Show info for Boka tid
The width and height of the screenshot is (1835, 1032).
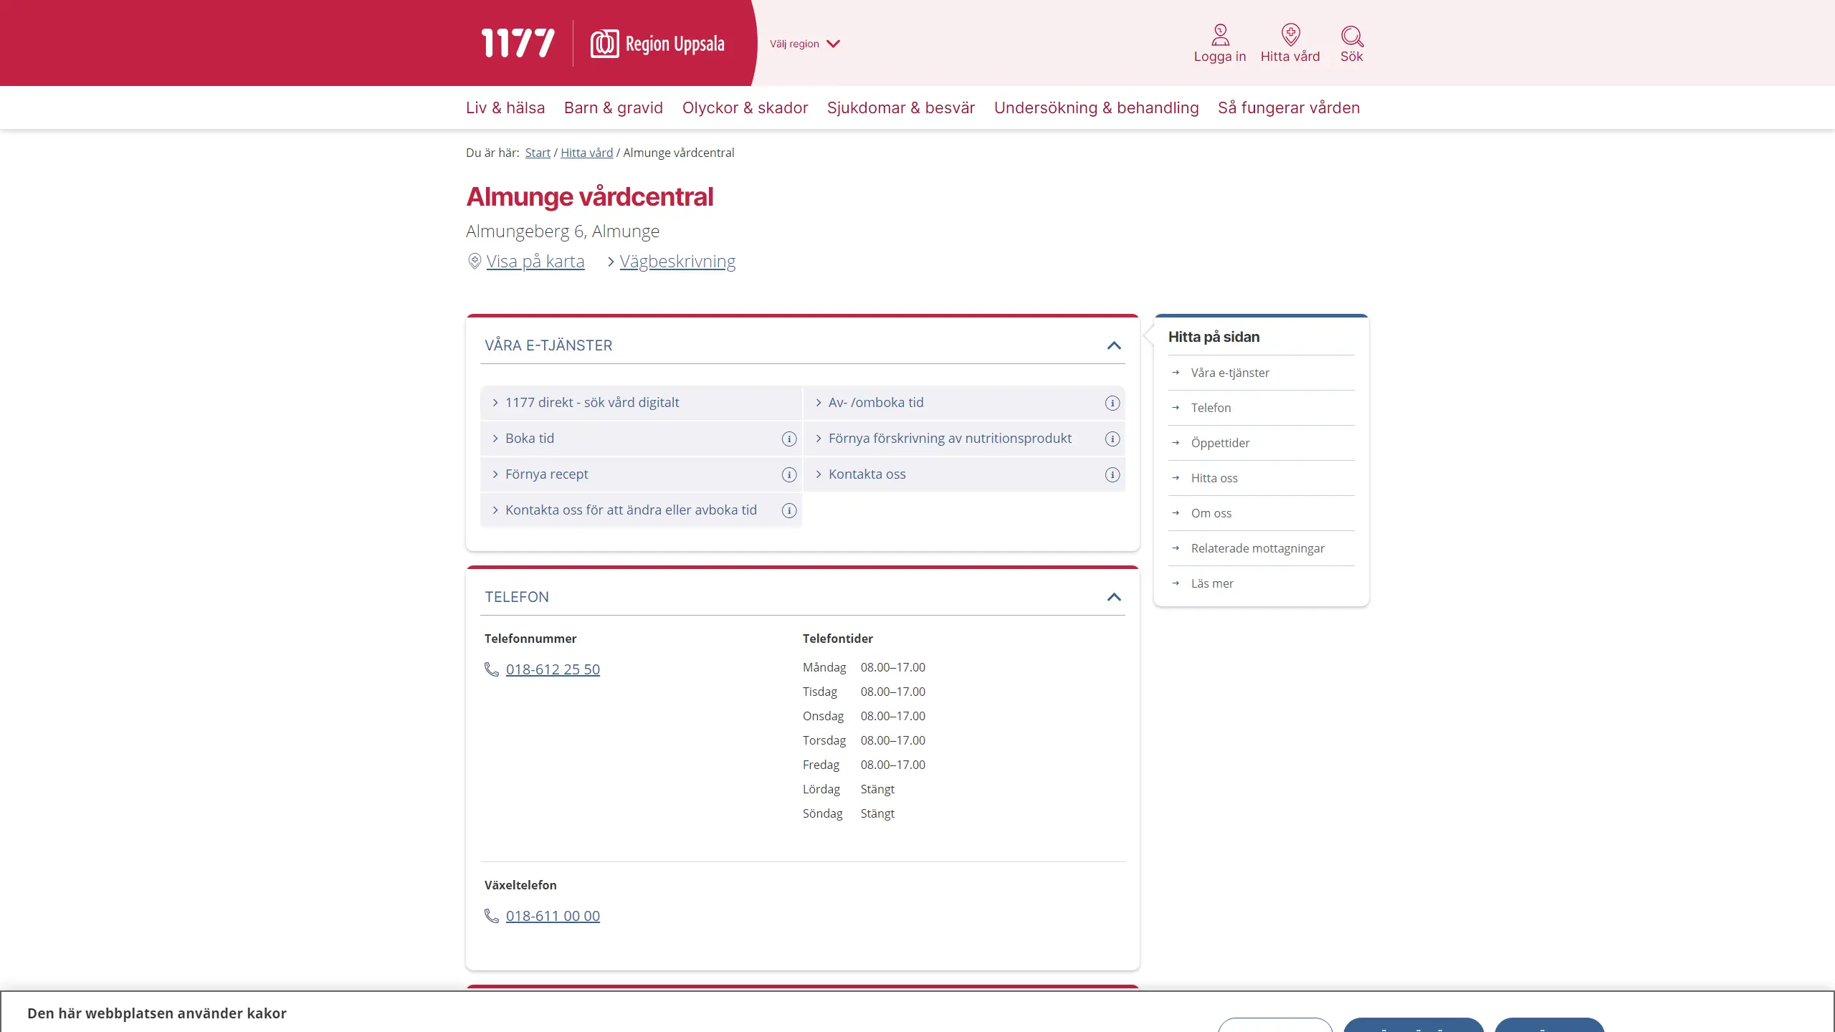pyautogui.click(x=789, y=439)
